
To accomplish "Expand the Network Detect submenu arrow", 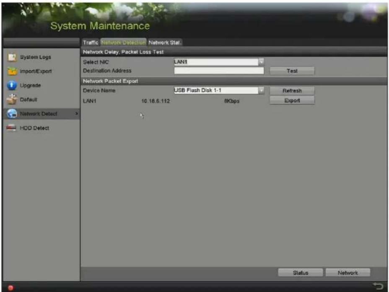I will [x=77, y=113].
